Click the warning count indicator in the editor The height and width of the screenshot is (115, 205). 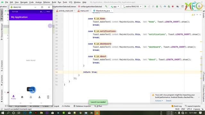(193, 15)
